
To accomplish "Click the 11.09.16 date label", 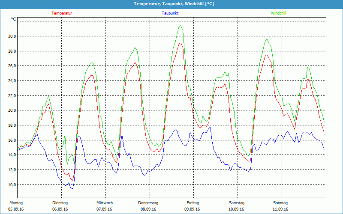I will [x=280, y=209].
